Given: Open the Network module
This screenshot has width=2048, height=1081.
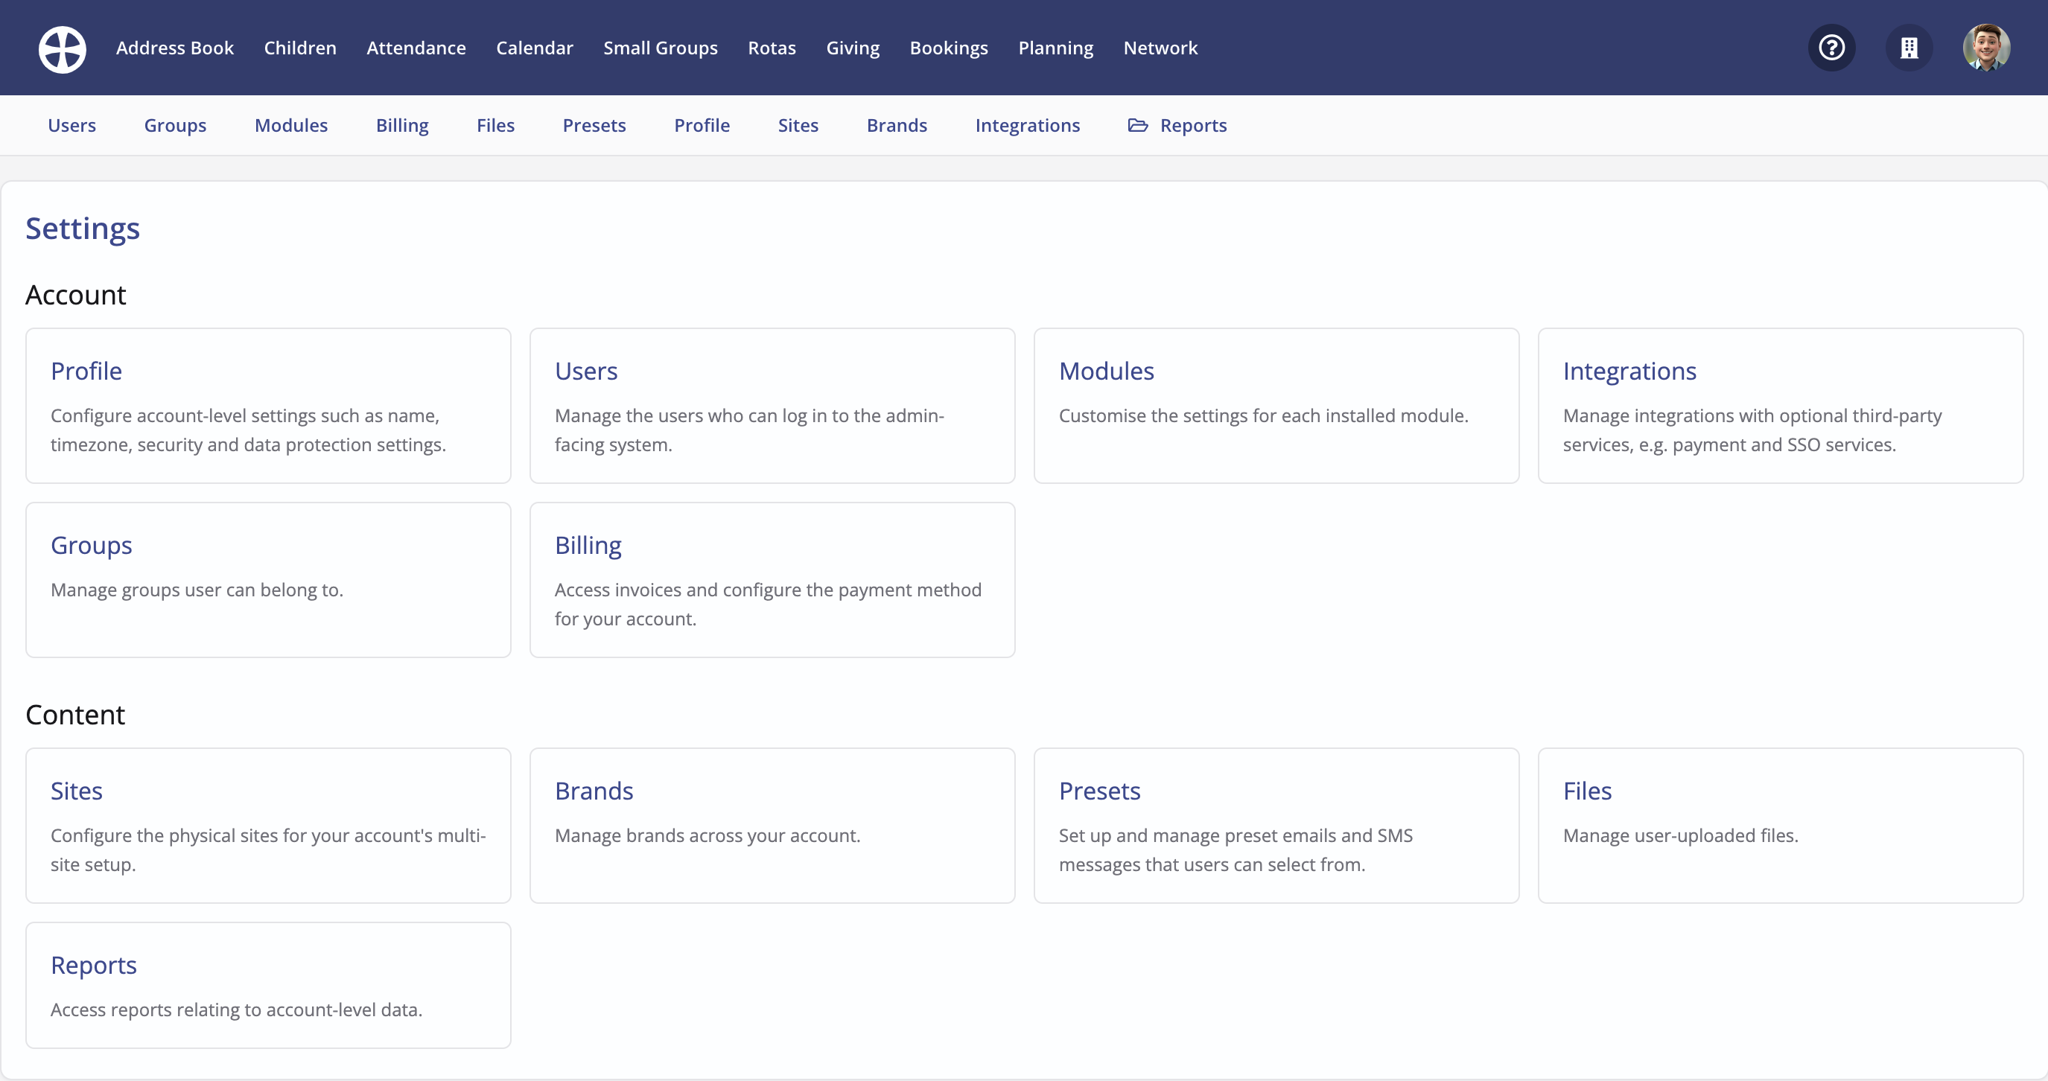Looking at the screenshot, I should 1160,48.
